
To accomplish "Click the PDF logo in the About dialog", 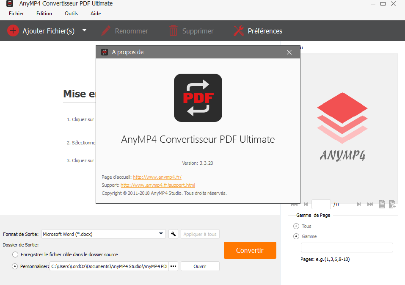I will click(198, 97).
